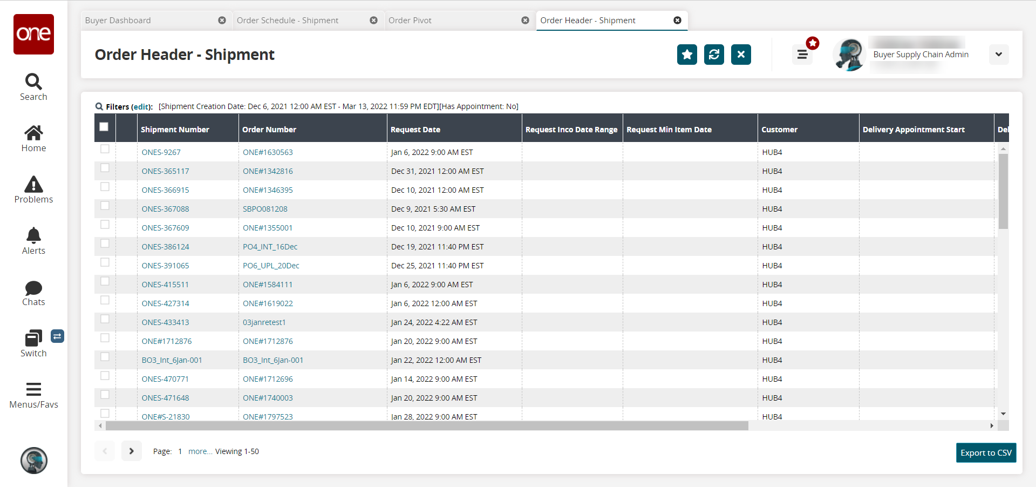Select the ONES-433413 row checkbox
Image resolution: width=1036 pixels, height=487 pixels.
point(105,319)
